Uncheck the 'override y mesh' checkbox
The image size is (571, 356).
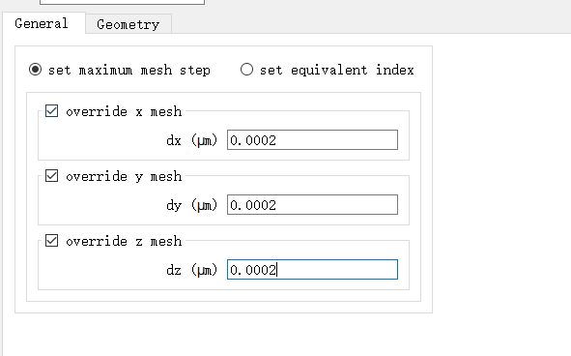[x=52, y=176]
